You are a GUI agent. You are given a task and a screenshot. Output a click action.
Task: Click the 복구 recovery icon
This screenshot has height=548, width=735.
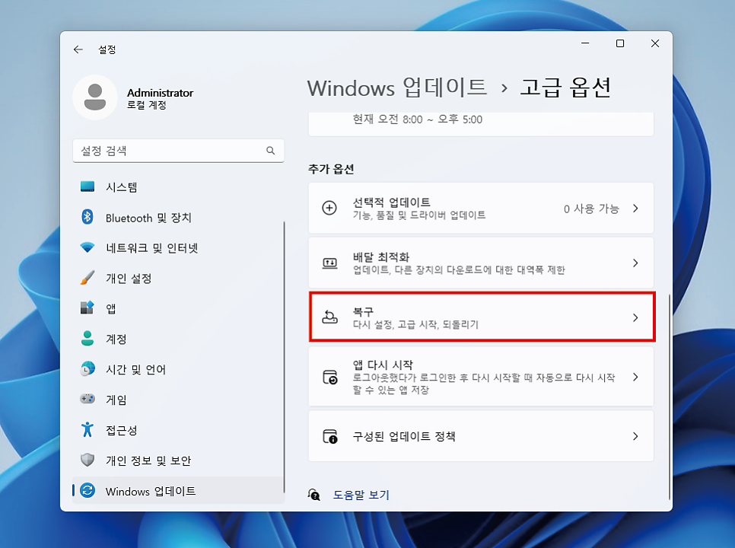click(x=329, y=317)
